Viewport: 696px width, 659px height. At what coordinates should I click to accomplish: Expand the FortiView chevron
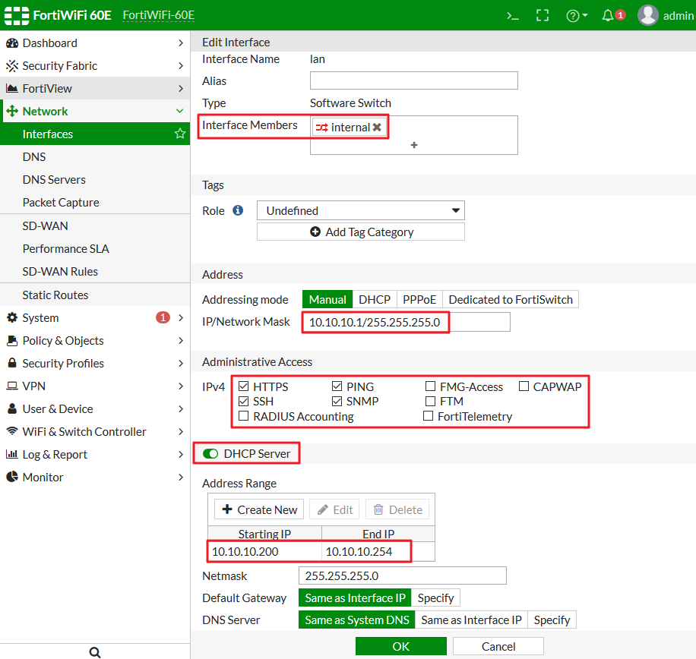(x=180, y=88)
